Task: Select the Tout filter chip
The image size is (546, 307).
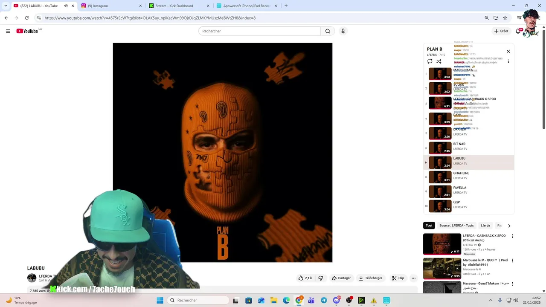Action: coord(429,226)
